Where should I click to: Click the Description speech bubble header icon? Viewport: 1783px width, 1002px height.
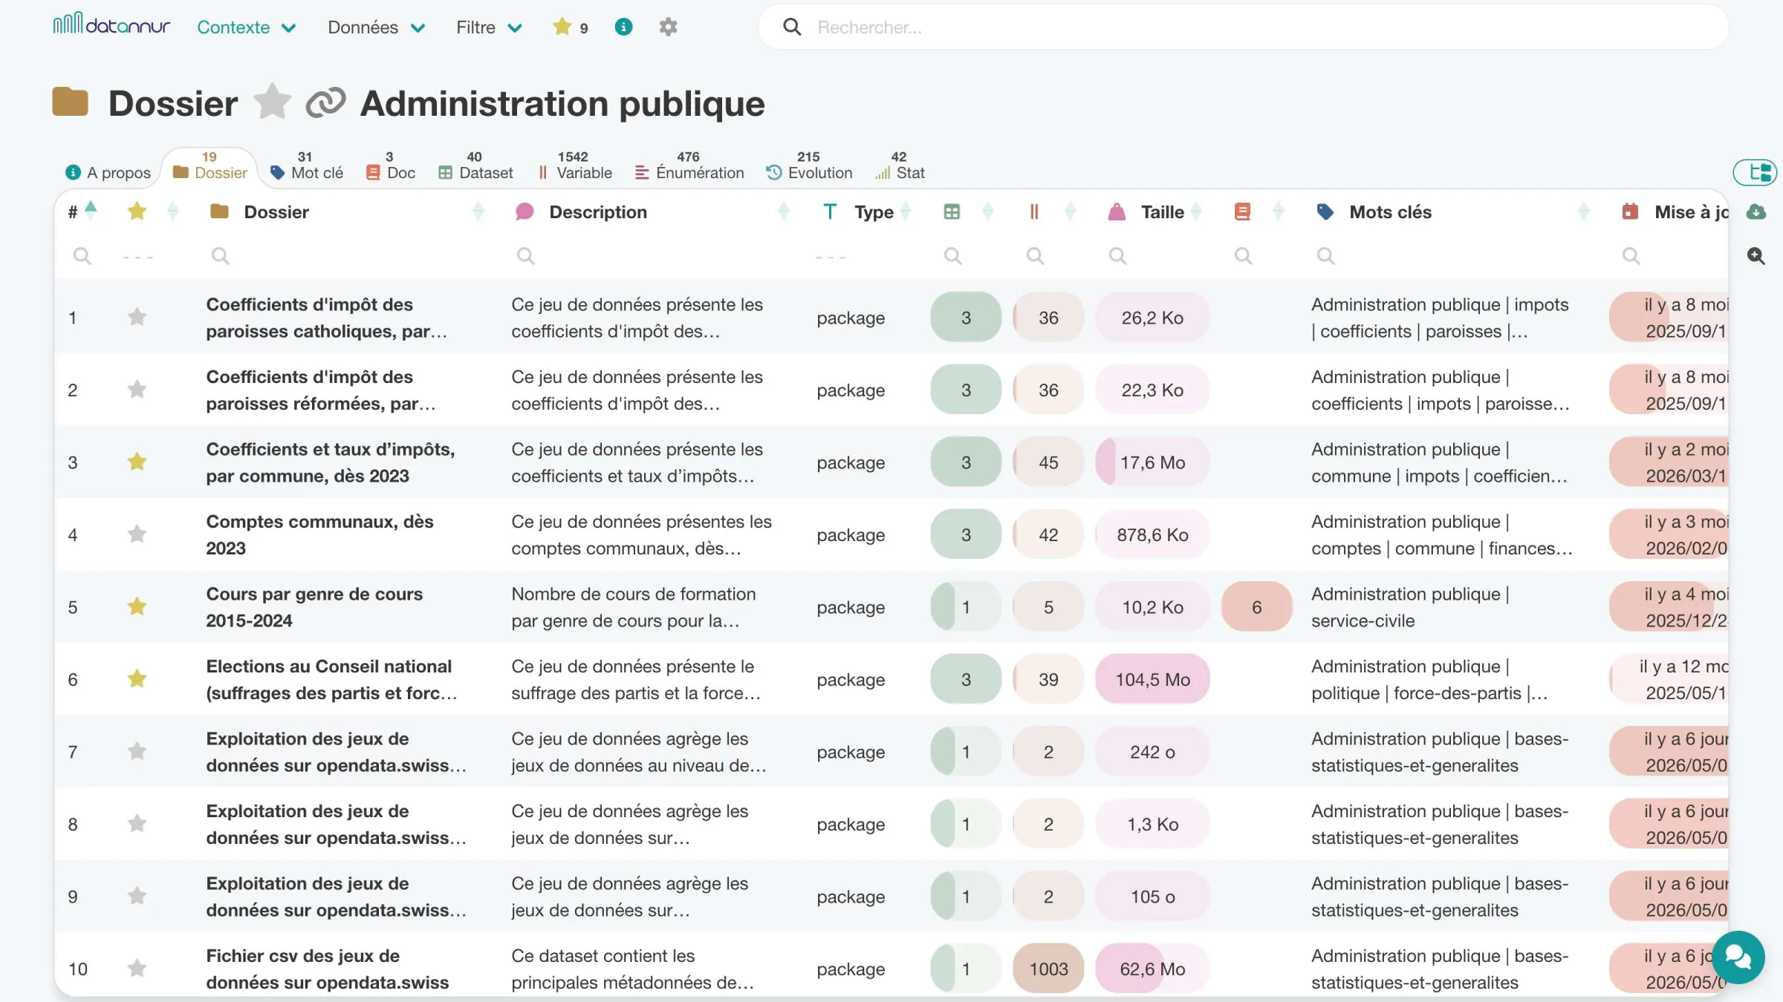click(x=524, y=212)
